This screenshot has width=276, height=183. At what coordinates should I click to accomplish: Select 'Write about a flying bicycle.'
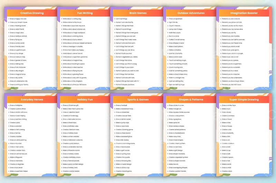click(73, 71)
